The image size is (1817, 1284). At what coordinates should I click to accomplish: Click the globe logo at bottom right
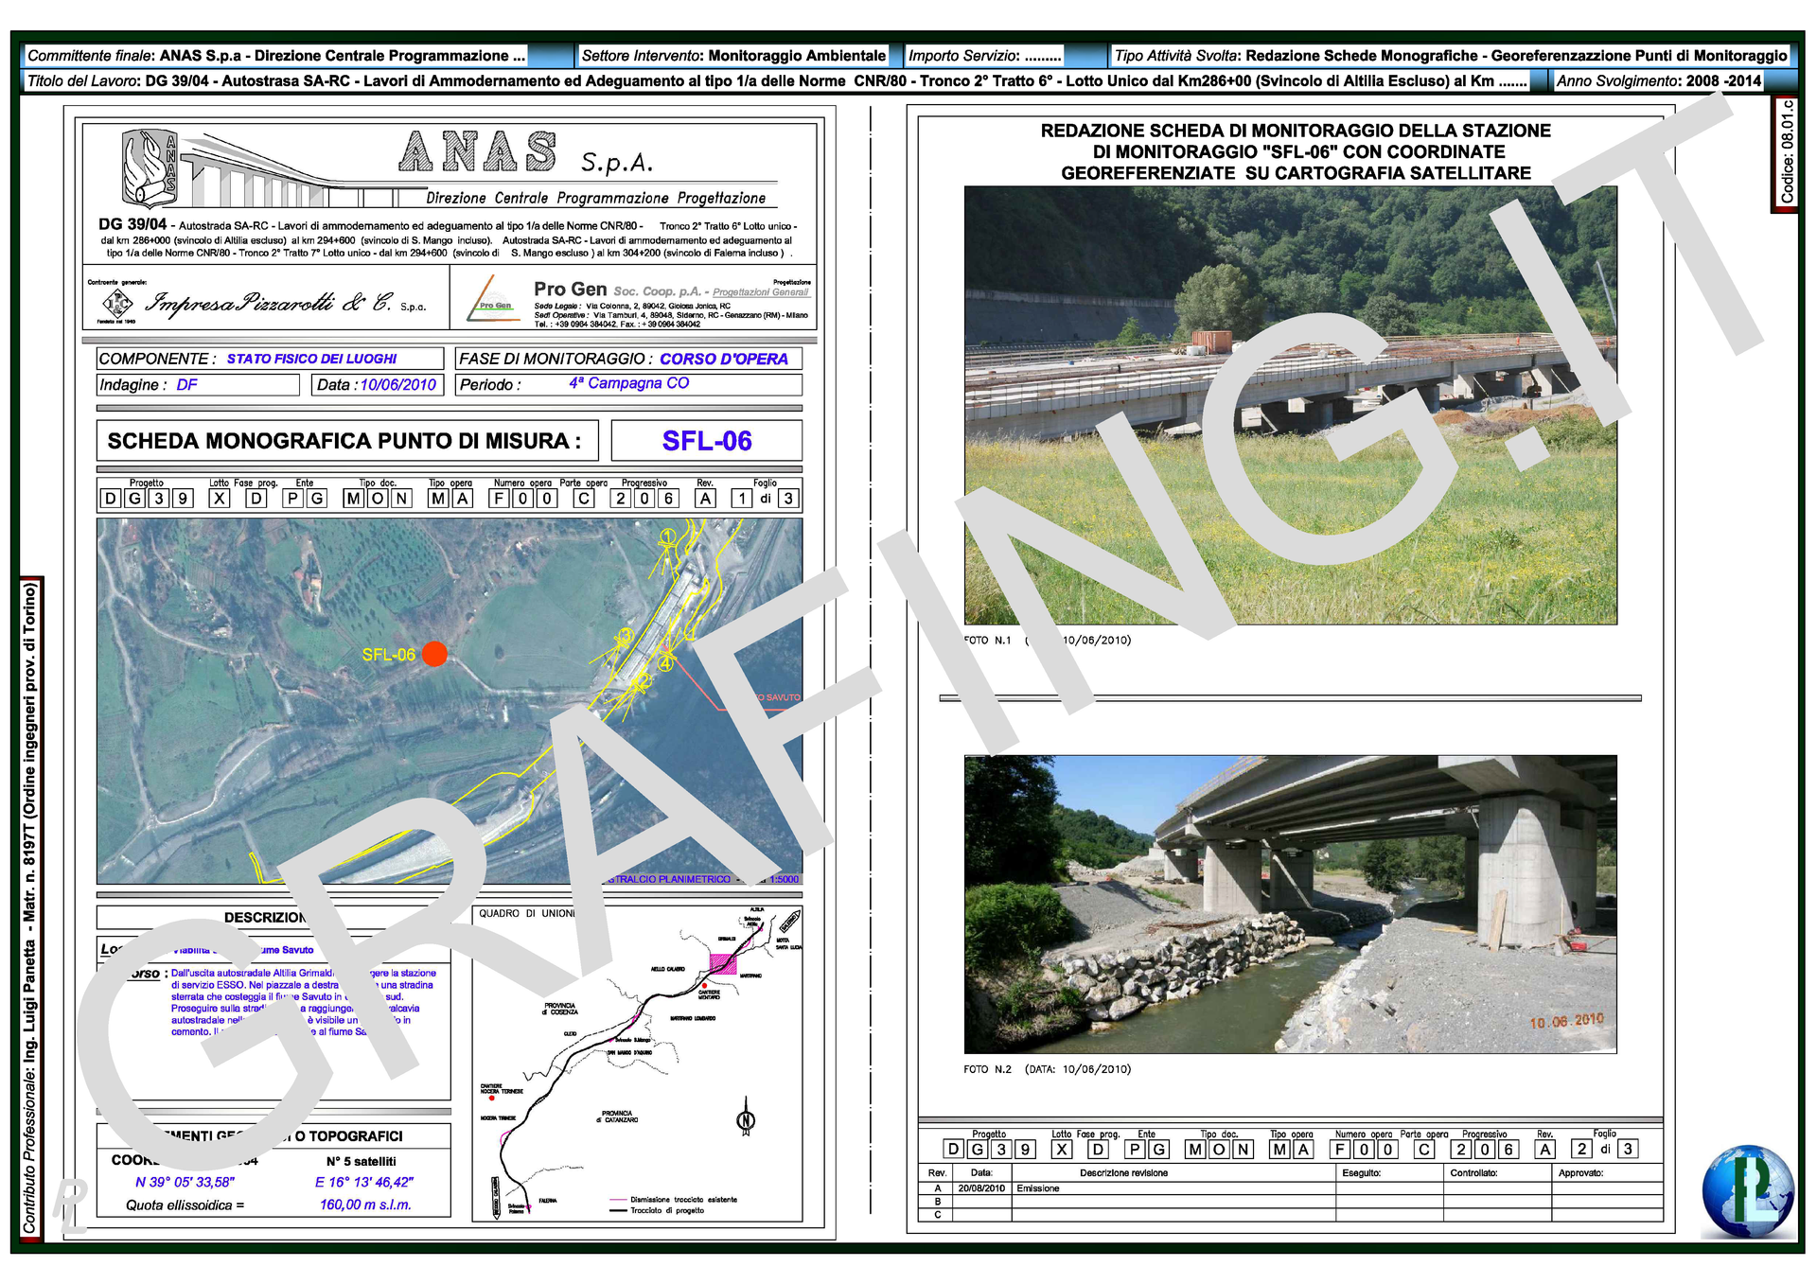[x=1747, y=1191]
